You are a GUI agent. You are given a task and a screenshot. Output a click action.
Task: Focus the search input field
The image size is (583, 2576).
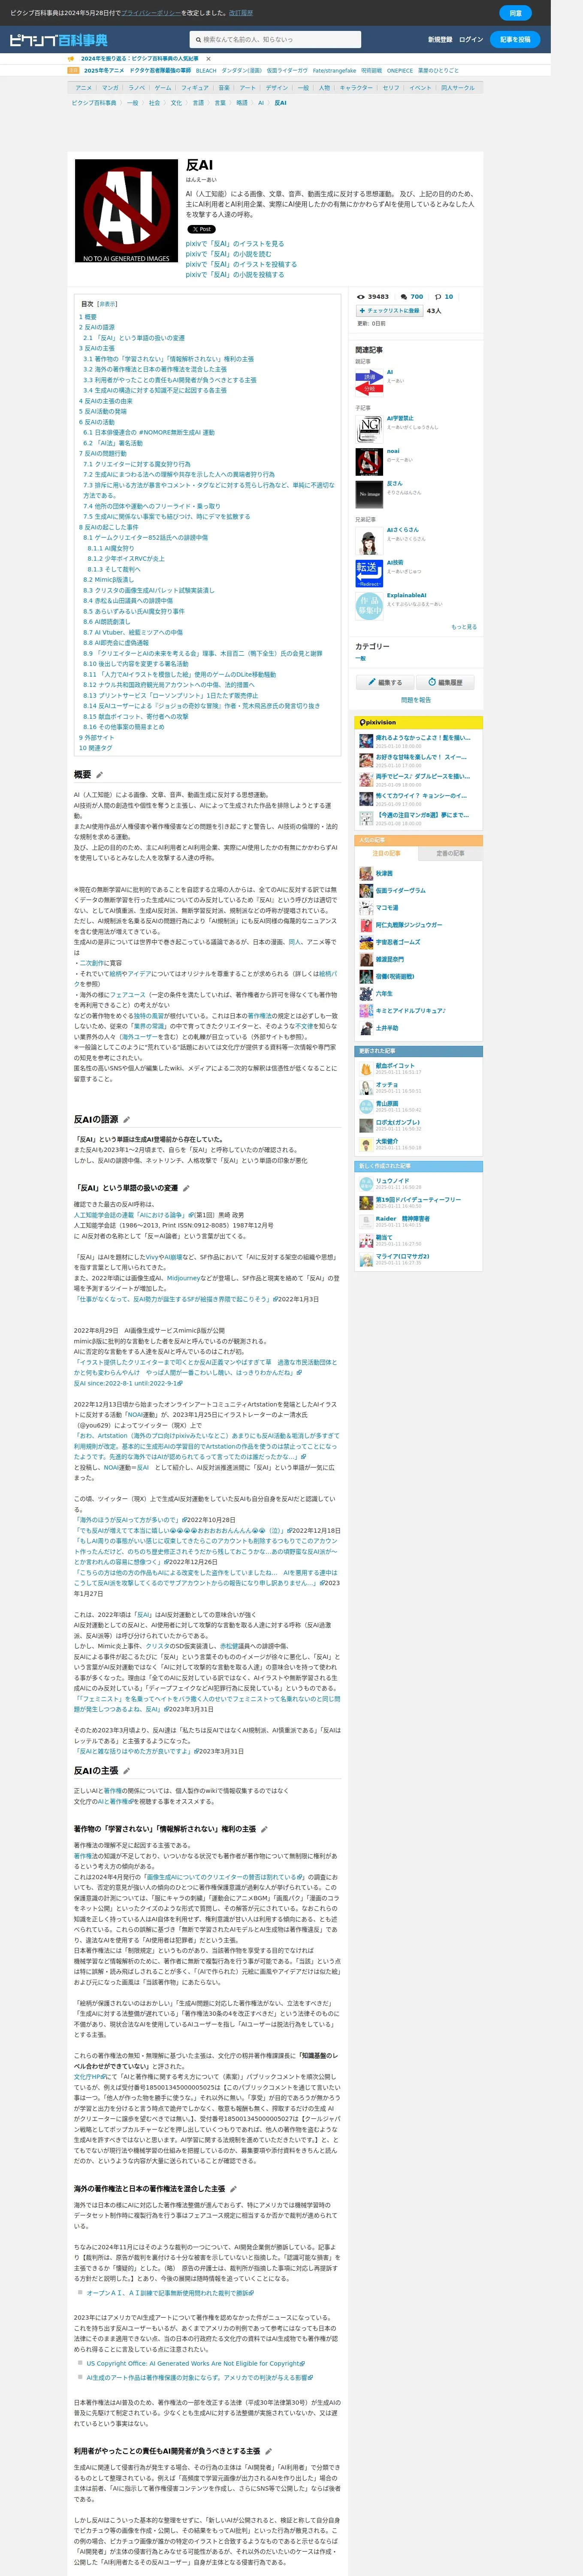point(275,40)
